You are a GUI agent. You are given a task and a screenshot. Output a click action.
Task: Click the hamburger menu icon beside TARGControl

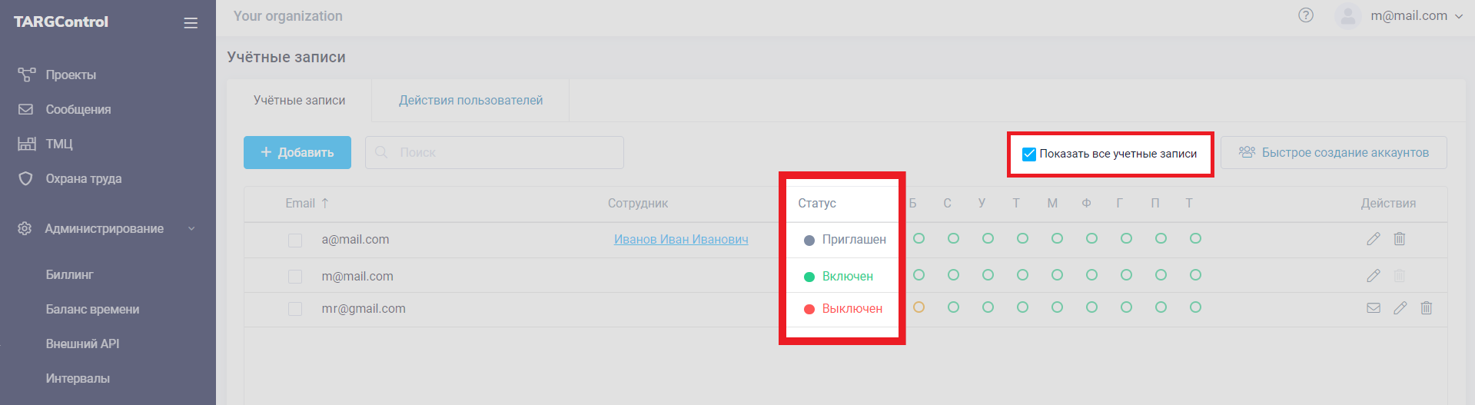[x=191, y=23]
